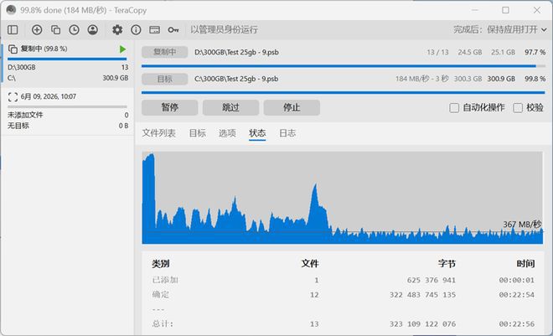The image size is (553, 336).
Task: Pause the transfer with 暂停 button
Action: coord(169,107)
